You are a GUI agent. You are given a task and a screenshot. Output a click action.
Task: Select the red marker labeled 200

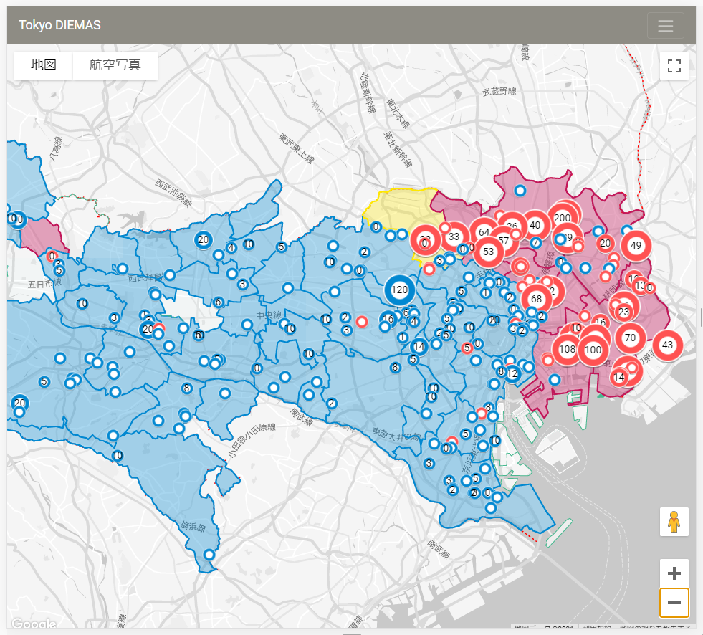(x=563, y=218)
